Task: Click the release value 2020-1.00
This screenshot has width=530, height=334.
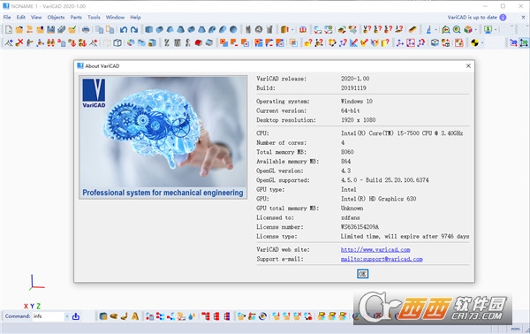Action: [x=355, y=79]
